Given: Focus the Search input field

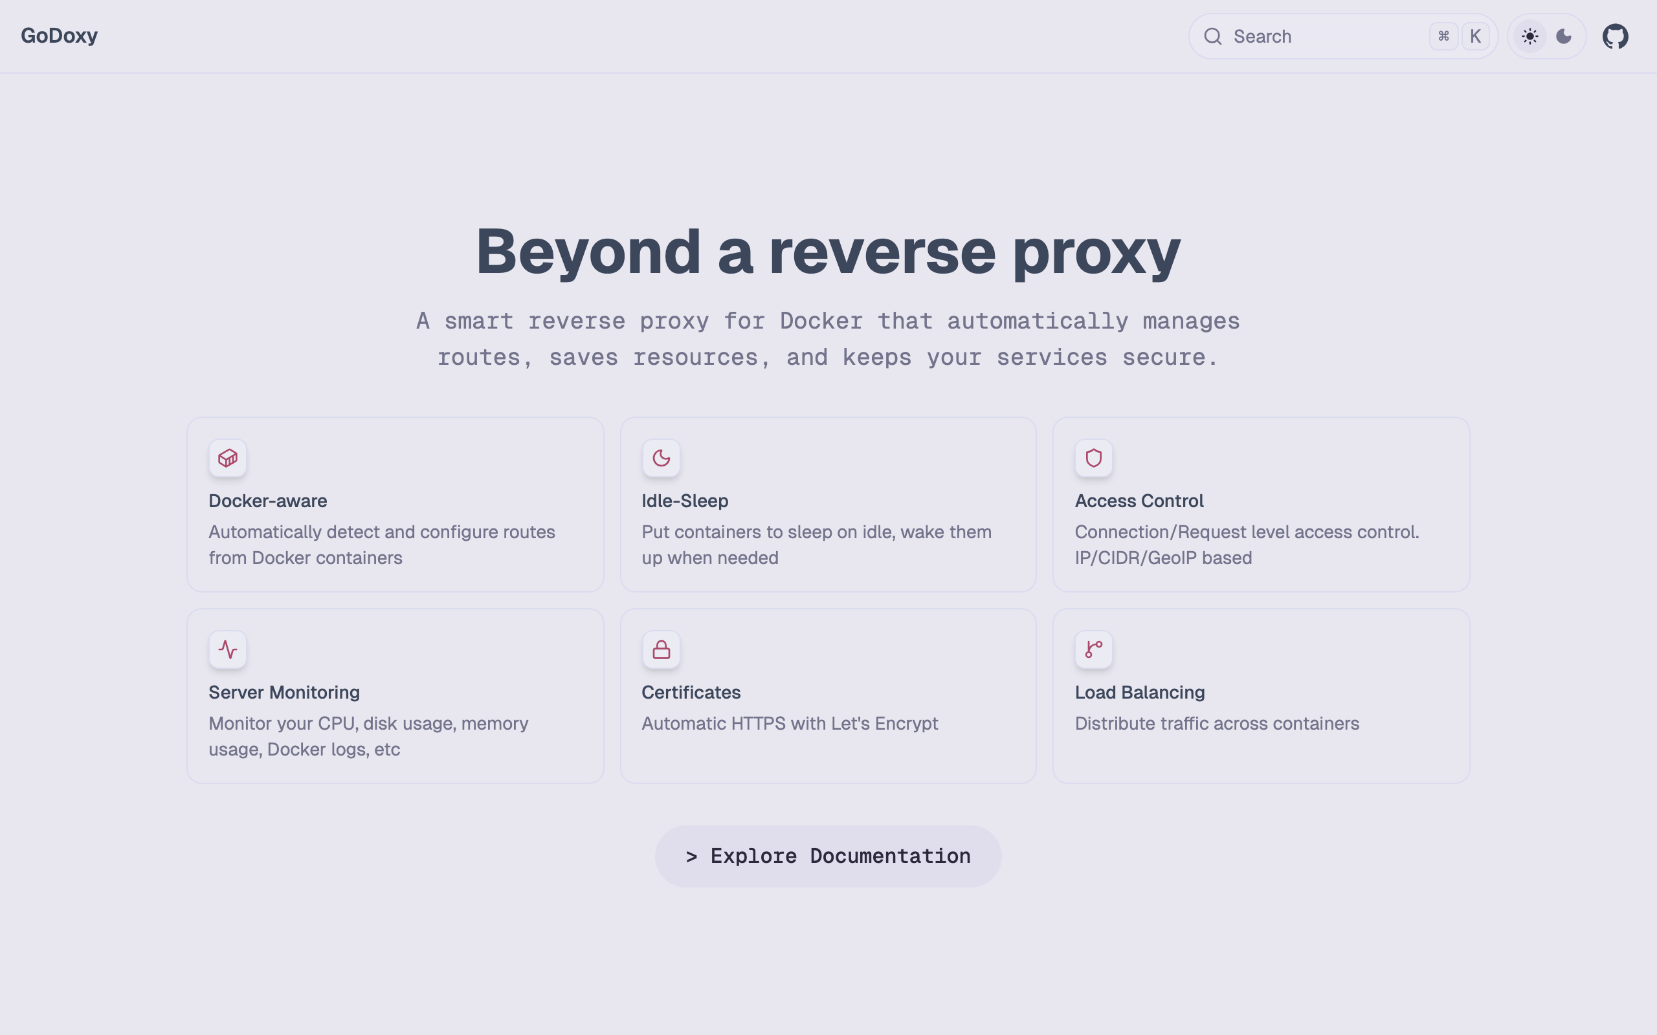Looking at the screenshot, I should click(1322, 36).
